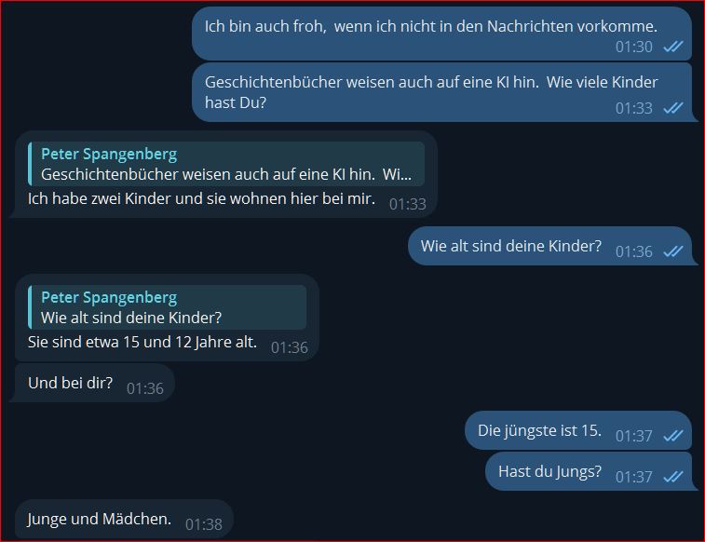Select the 'Hast du Jungs?' message
705x542 pixels.
589,471
